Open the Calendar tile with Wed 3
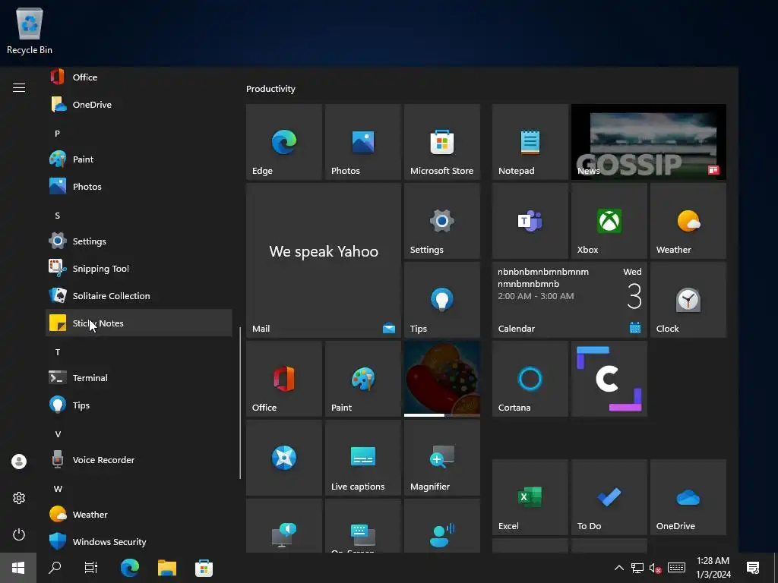Viewport: 778px width, 583px height. (x=570, y=300)
